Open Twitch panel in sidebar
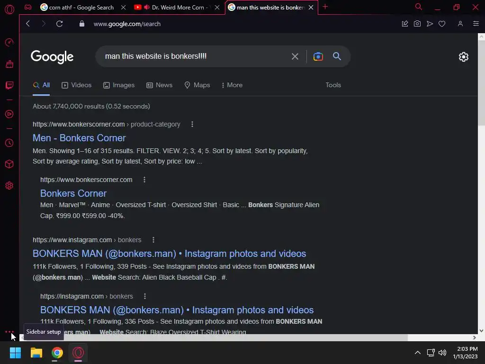The image size is (485, 364). click(x=9, y=85)
